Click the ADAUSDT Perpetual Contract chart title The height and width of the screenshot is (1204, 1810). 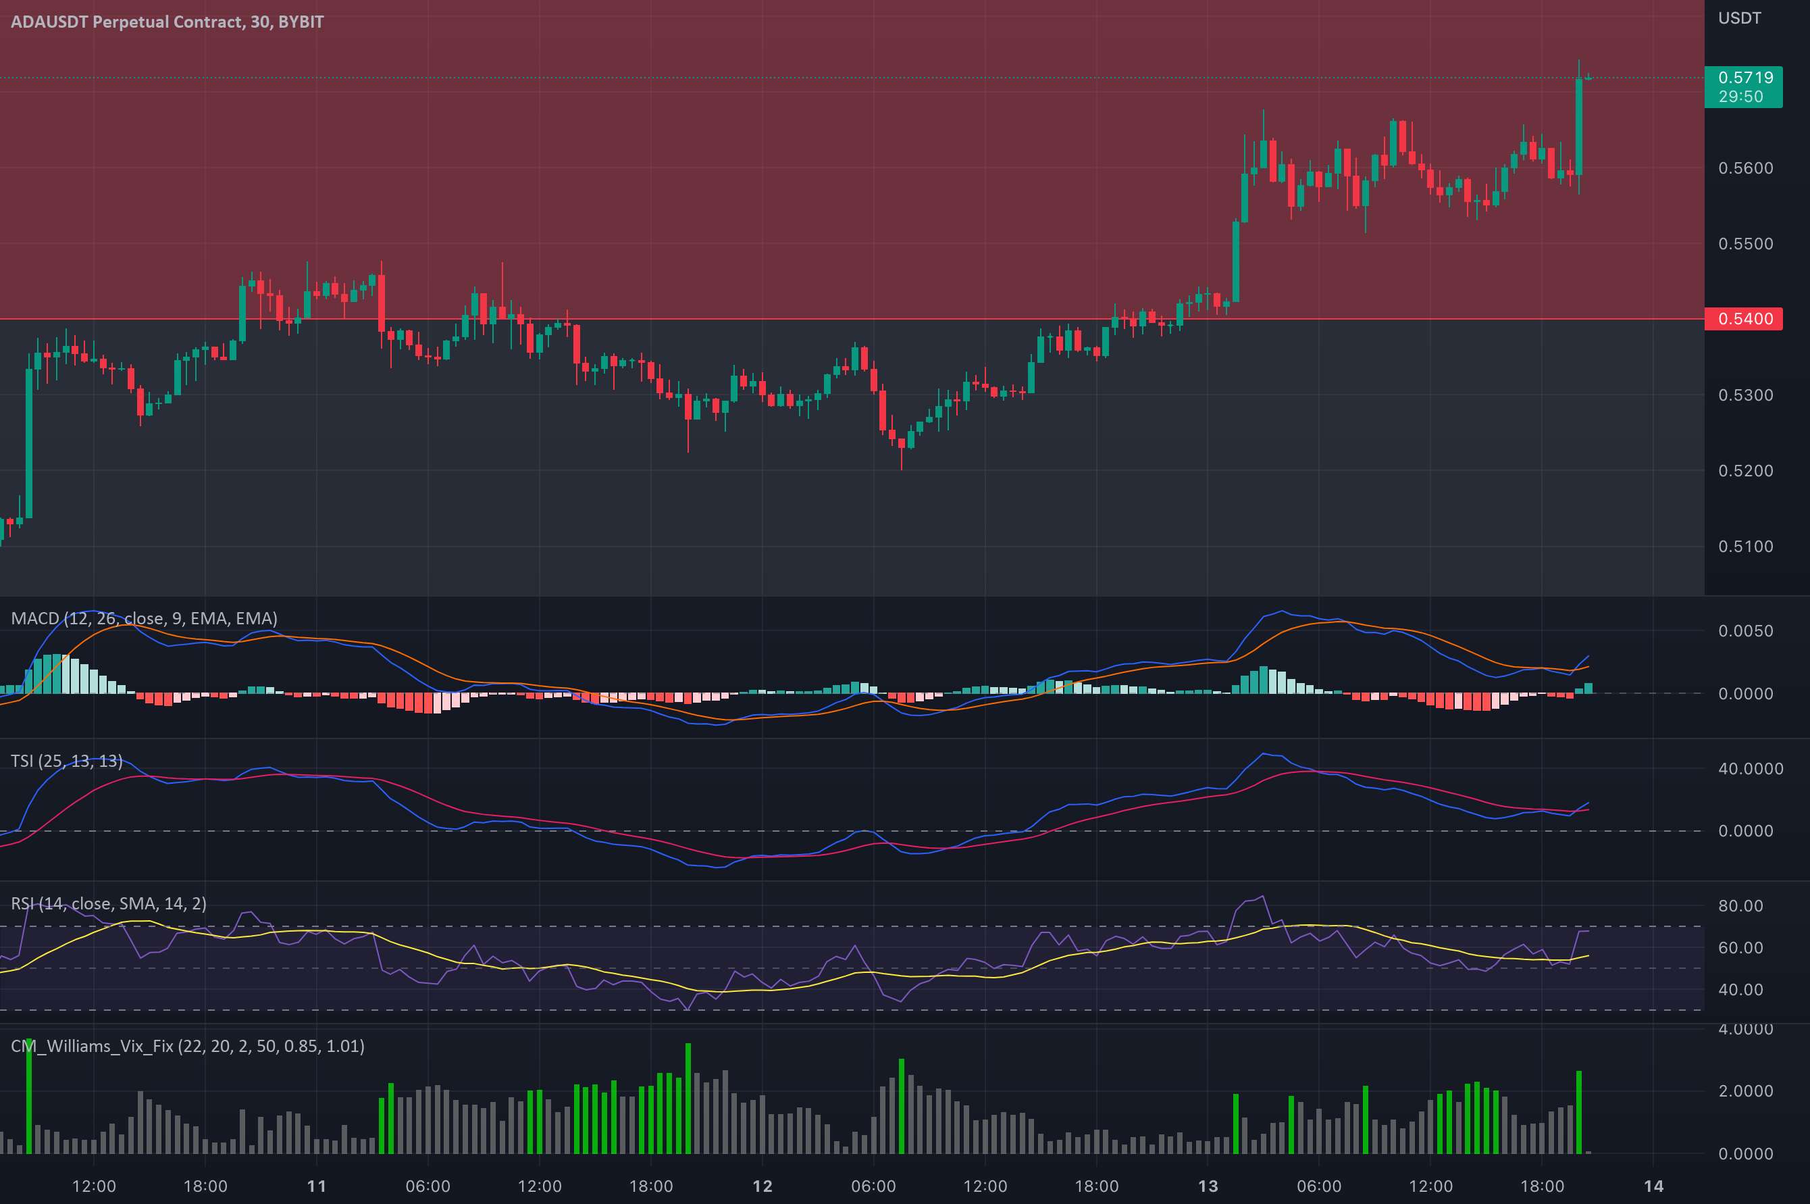(167, 22)
